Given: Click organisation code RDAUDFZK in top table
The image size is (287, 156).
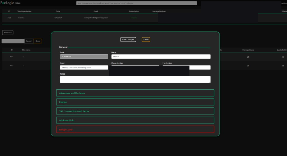Looking at the screenshot, I should pyautogui.click(x=58, y=18).
